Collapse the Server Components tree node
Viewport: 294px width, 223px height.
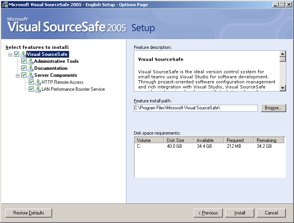tap(17, 76)
